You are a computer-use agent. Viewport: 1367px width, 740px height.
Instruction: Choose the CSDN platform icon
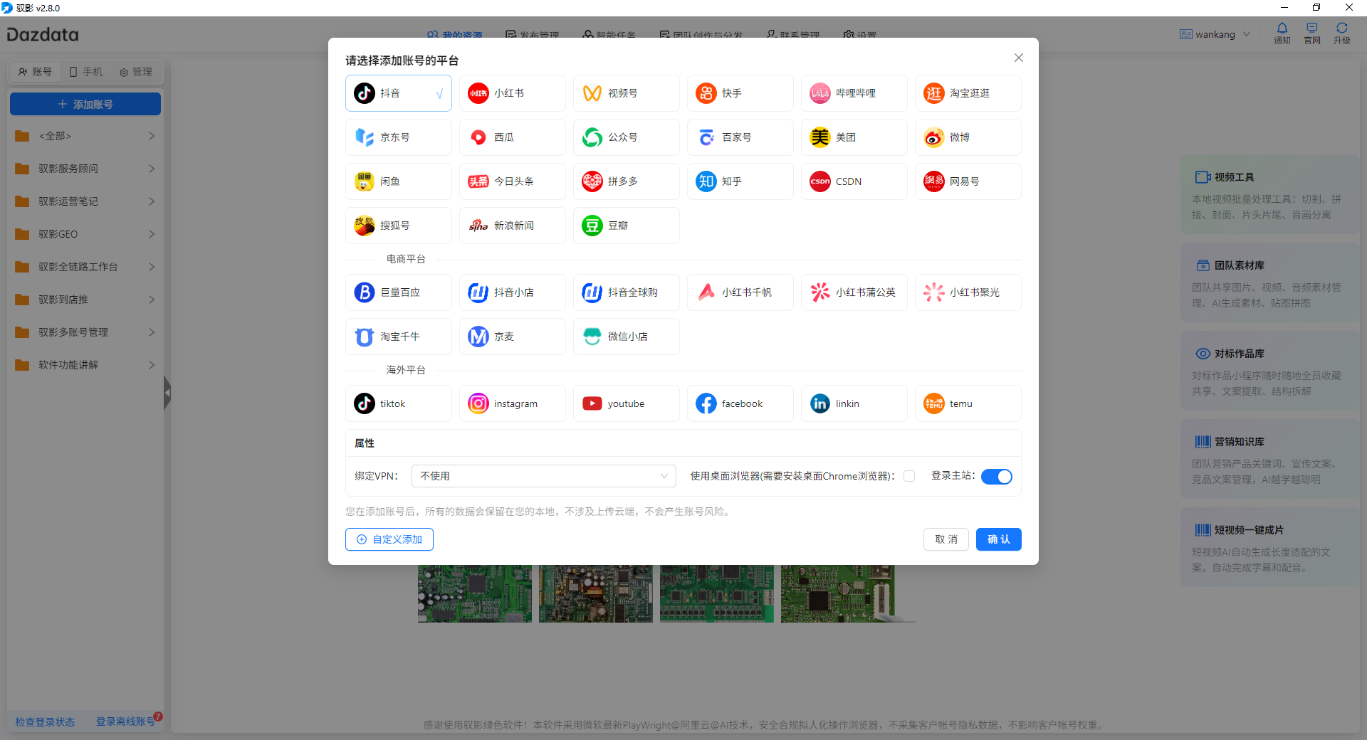(820, 181)
